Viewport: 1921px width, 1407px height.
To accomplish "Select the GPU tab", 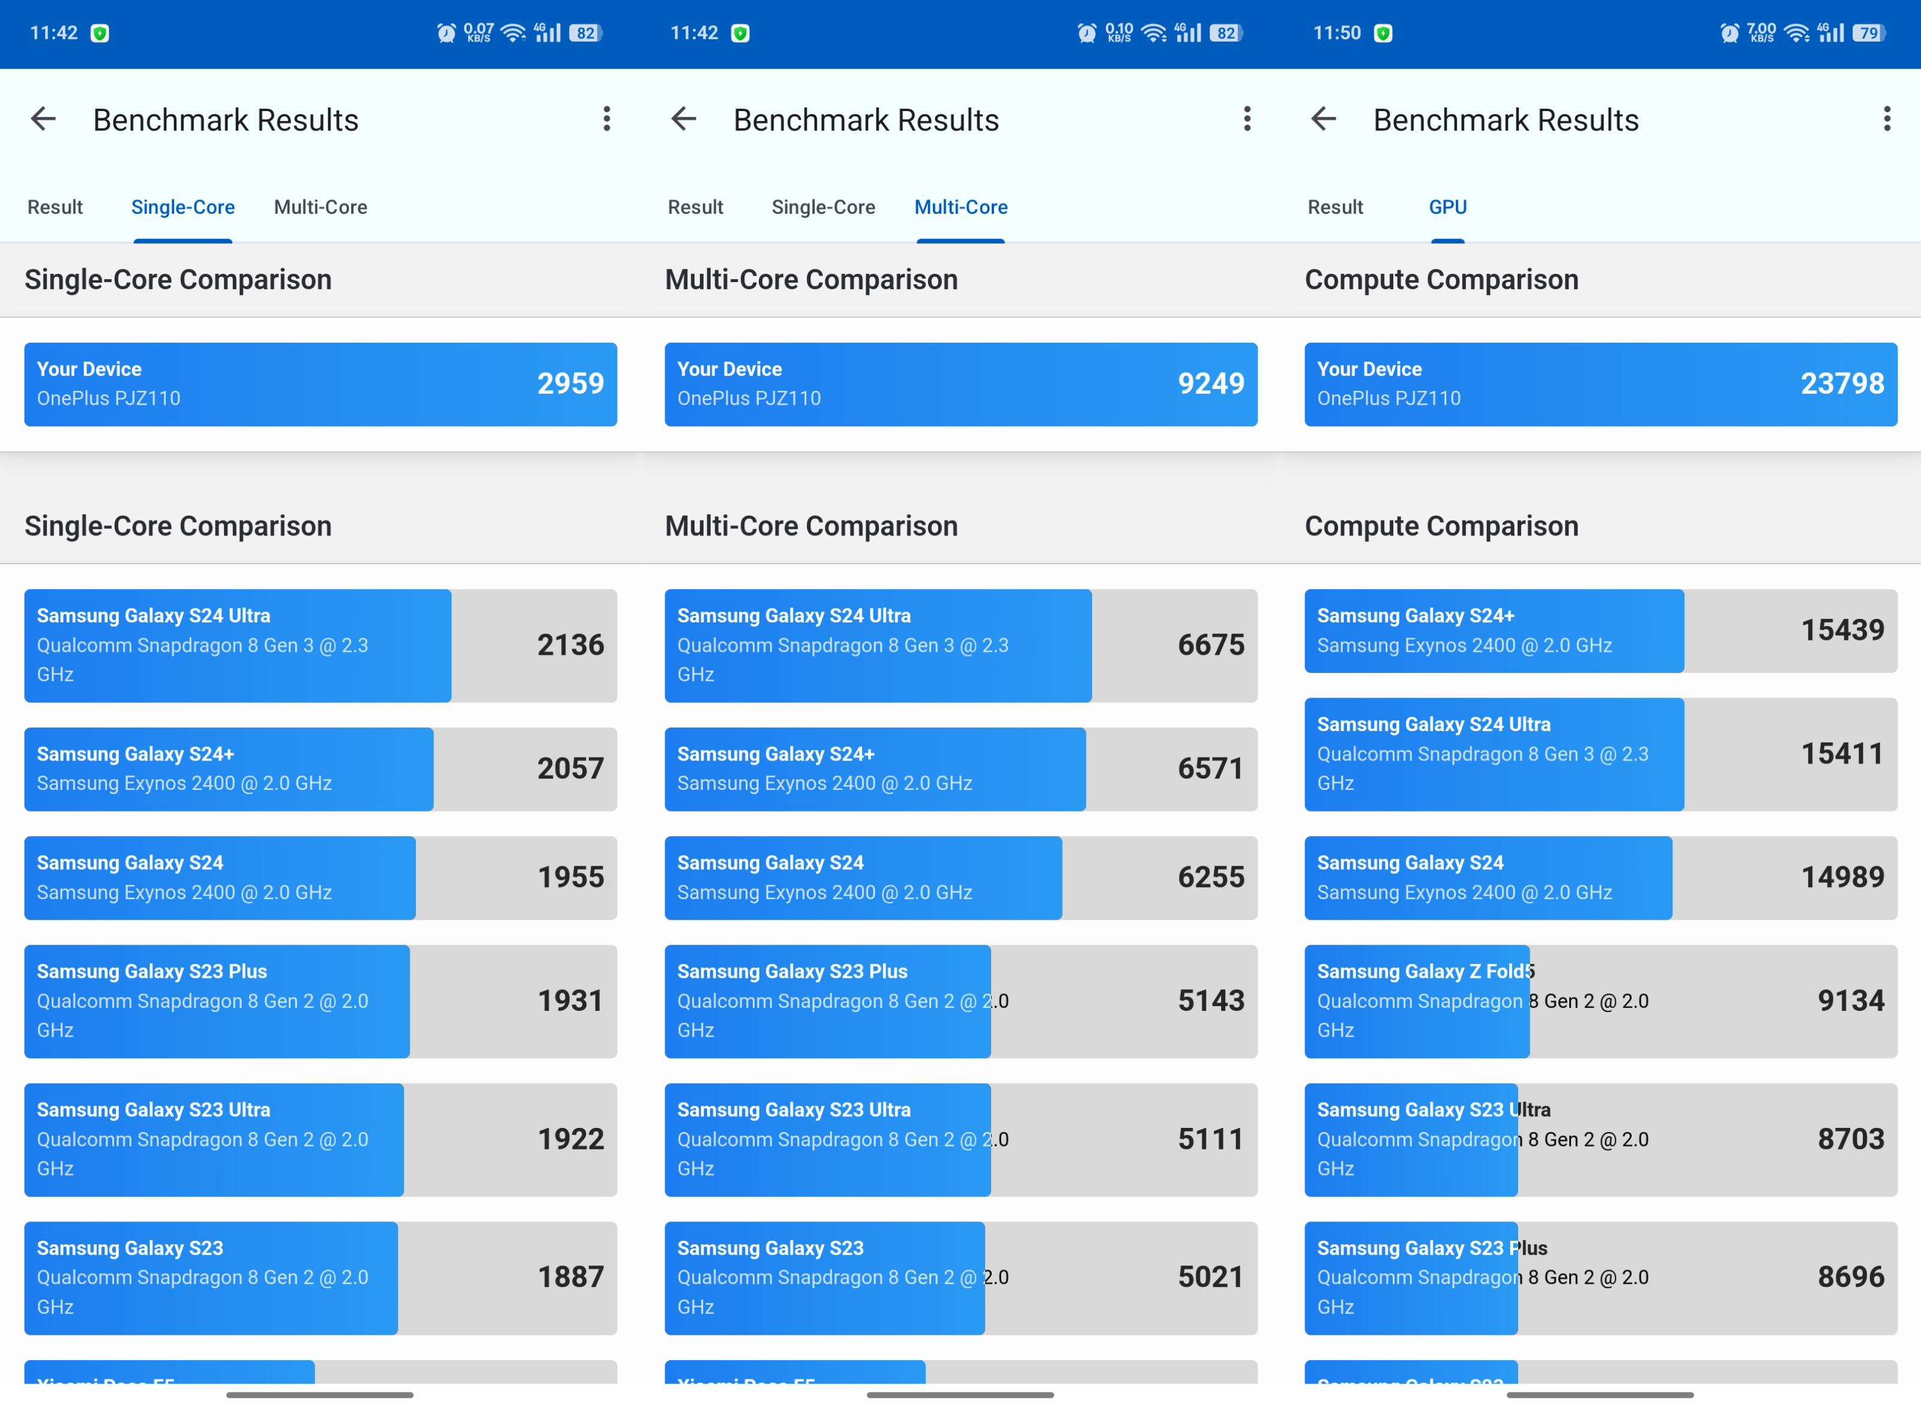I will 1447,207.
